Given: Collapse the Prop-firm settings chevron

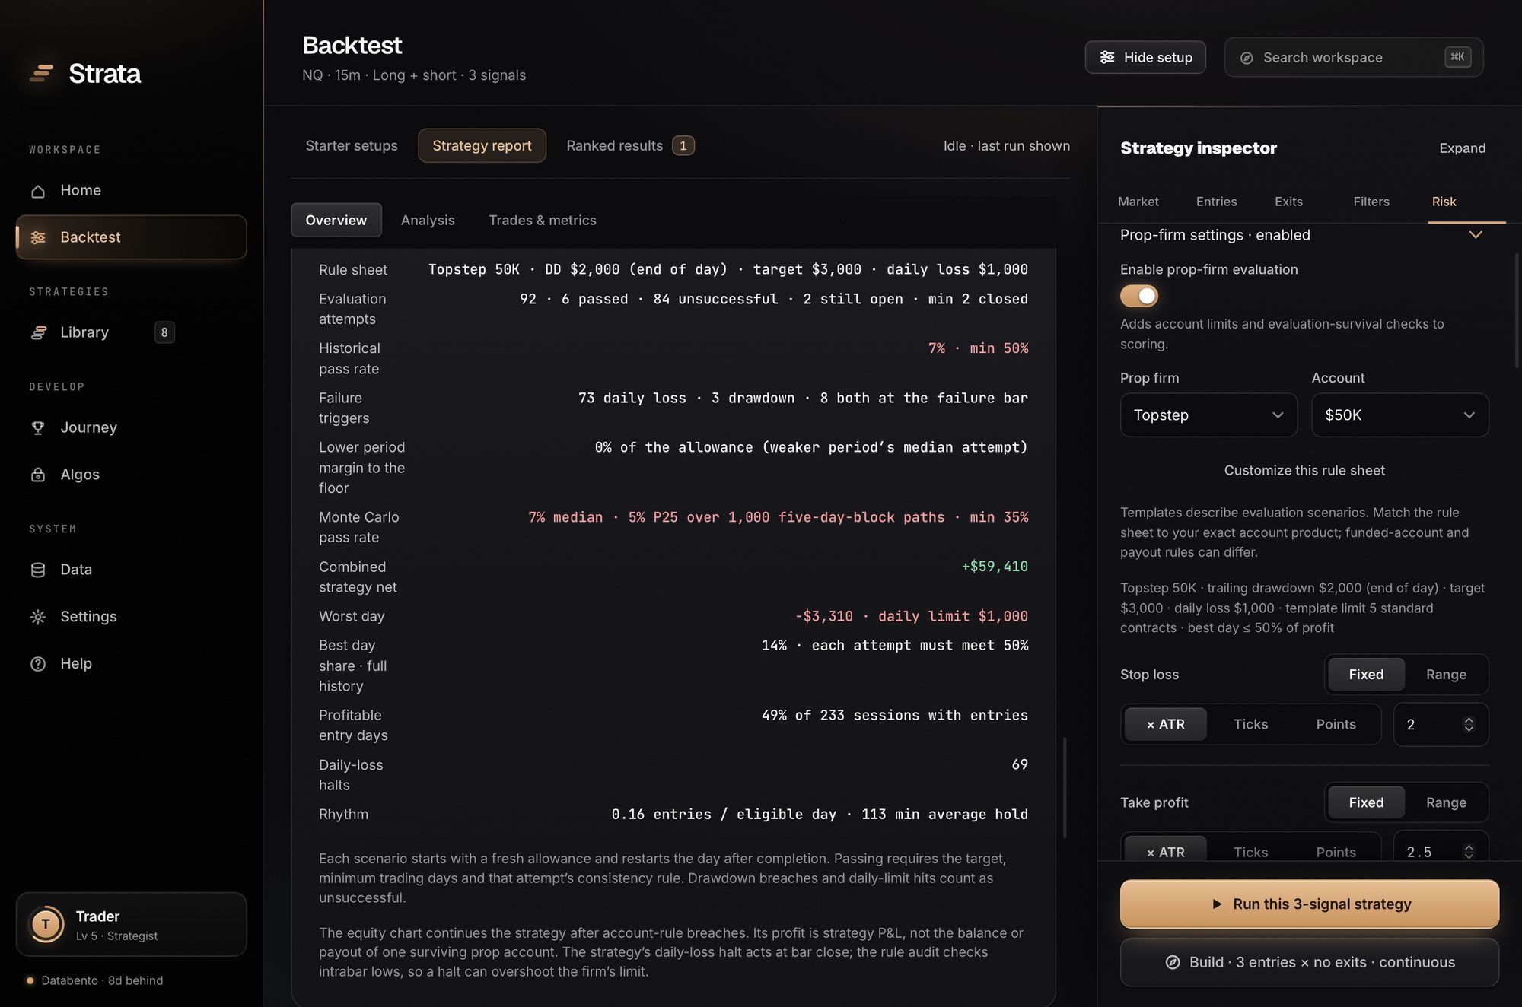Looking at the screenshot, I should click(1475, 235).
